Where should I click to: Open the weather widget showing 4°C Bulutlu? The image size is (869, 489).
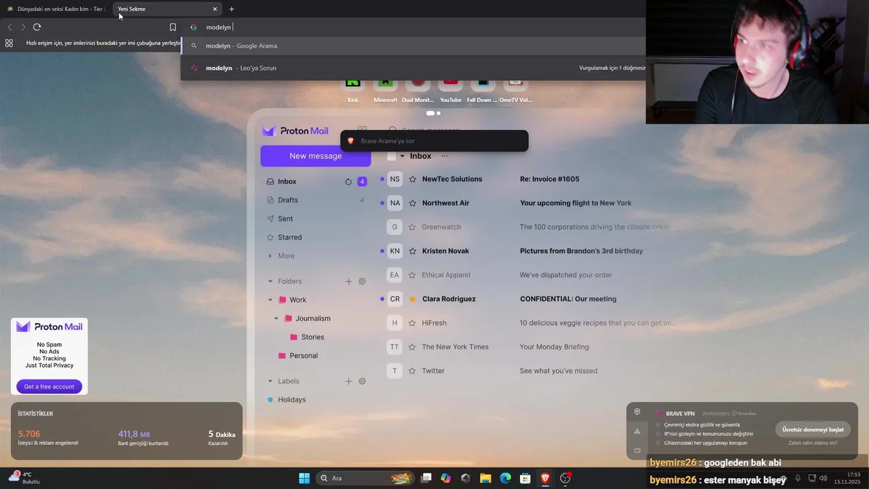tap(24, 478)
